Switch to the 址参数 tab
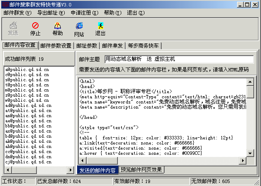This screenshot has width=261, height=186. (87, 46)
